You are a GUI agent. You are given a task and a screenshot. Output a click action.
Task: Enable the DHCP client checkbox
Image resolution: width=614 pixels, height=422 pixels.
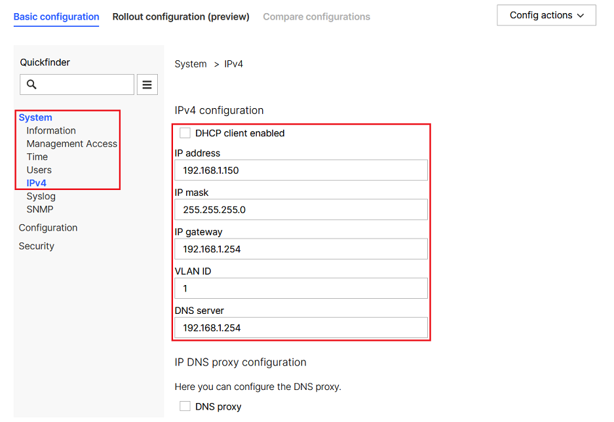point(184,133)
